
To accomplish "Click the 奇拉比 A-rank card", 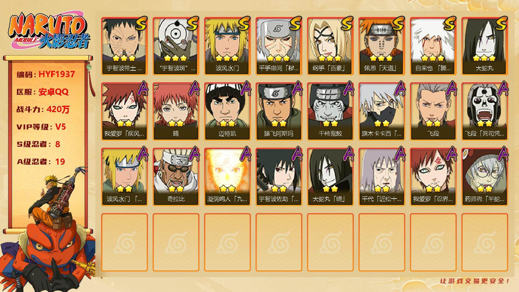I will (x=176, y=177).
